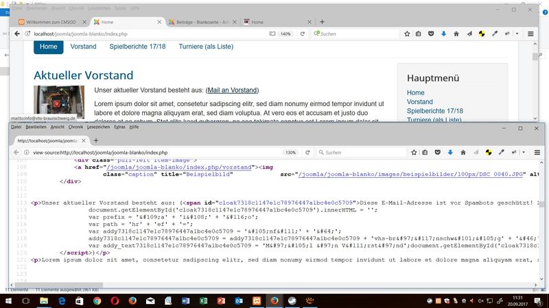Open Pocket icon in top window toolbar

pos(431,34)
